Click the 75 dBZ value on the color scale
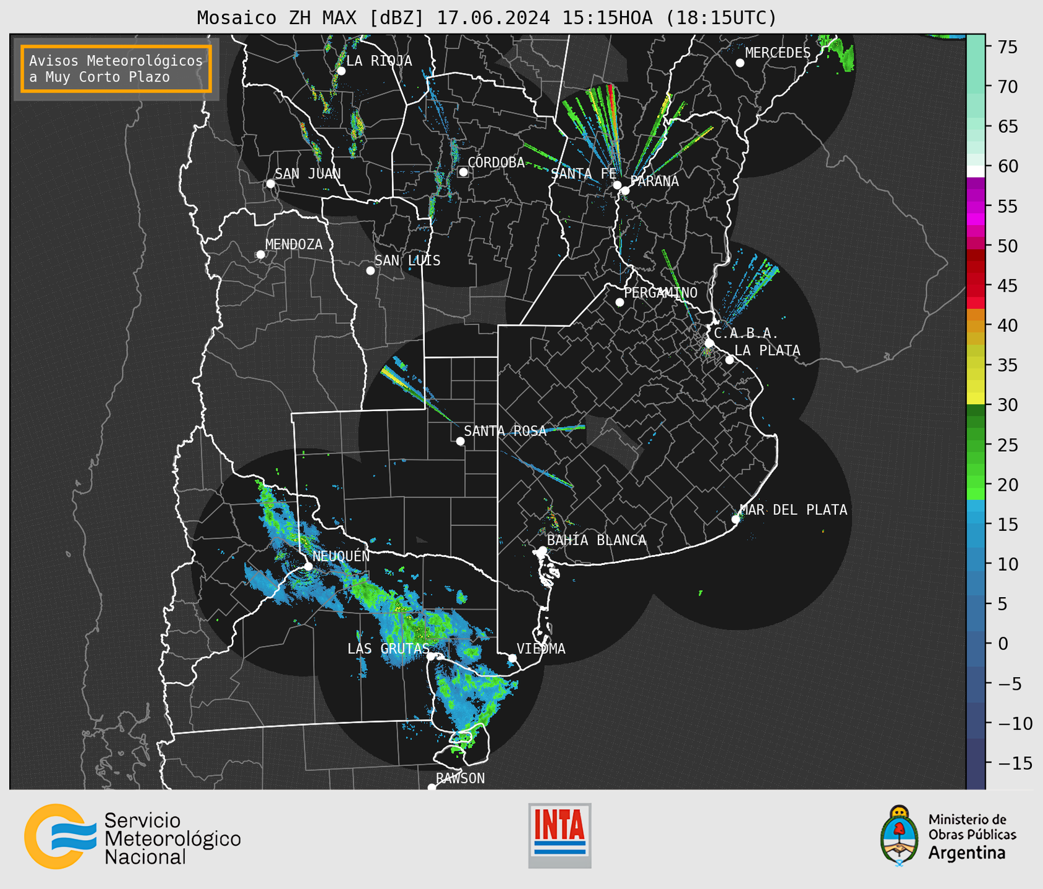This screenshot has height=889, width=1043. [1007, 47]
